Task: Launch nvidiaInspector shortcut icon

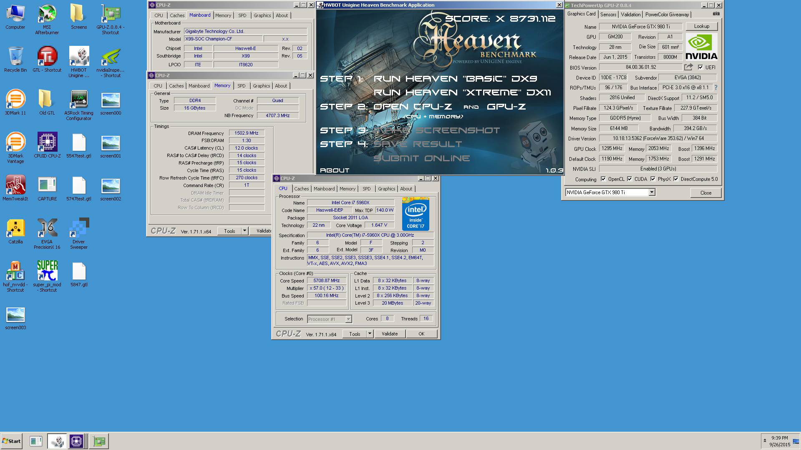Action: [111, 62]
